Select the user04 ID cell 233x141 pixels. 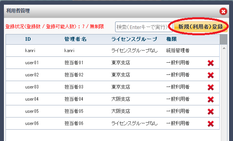[32, 99]
